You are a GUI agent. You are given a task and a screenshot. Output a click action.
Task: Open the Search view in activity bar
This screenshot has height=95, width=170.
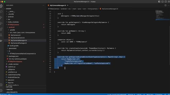pyautogui.click(x=1, y=12)
